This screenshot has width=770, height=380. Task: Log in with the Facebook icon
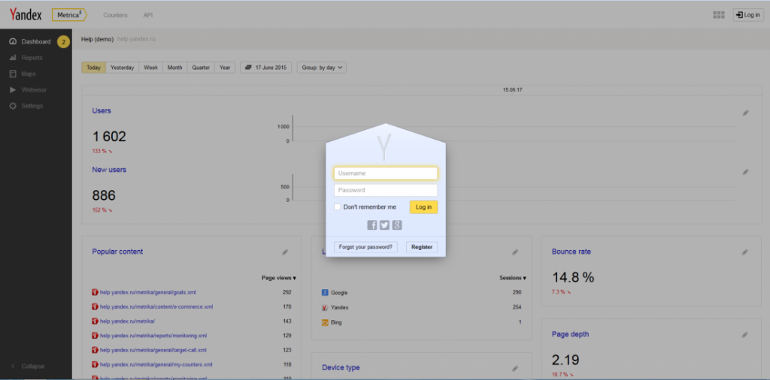coord(372,225)
